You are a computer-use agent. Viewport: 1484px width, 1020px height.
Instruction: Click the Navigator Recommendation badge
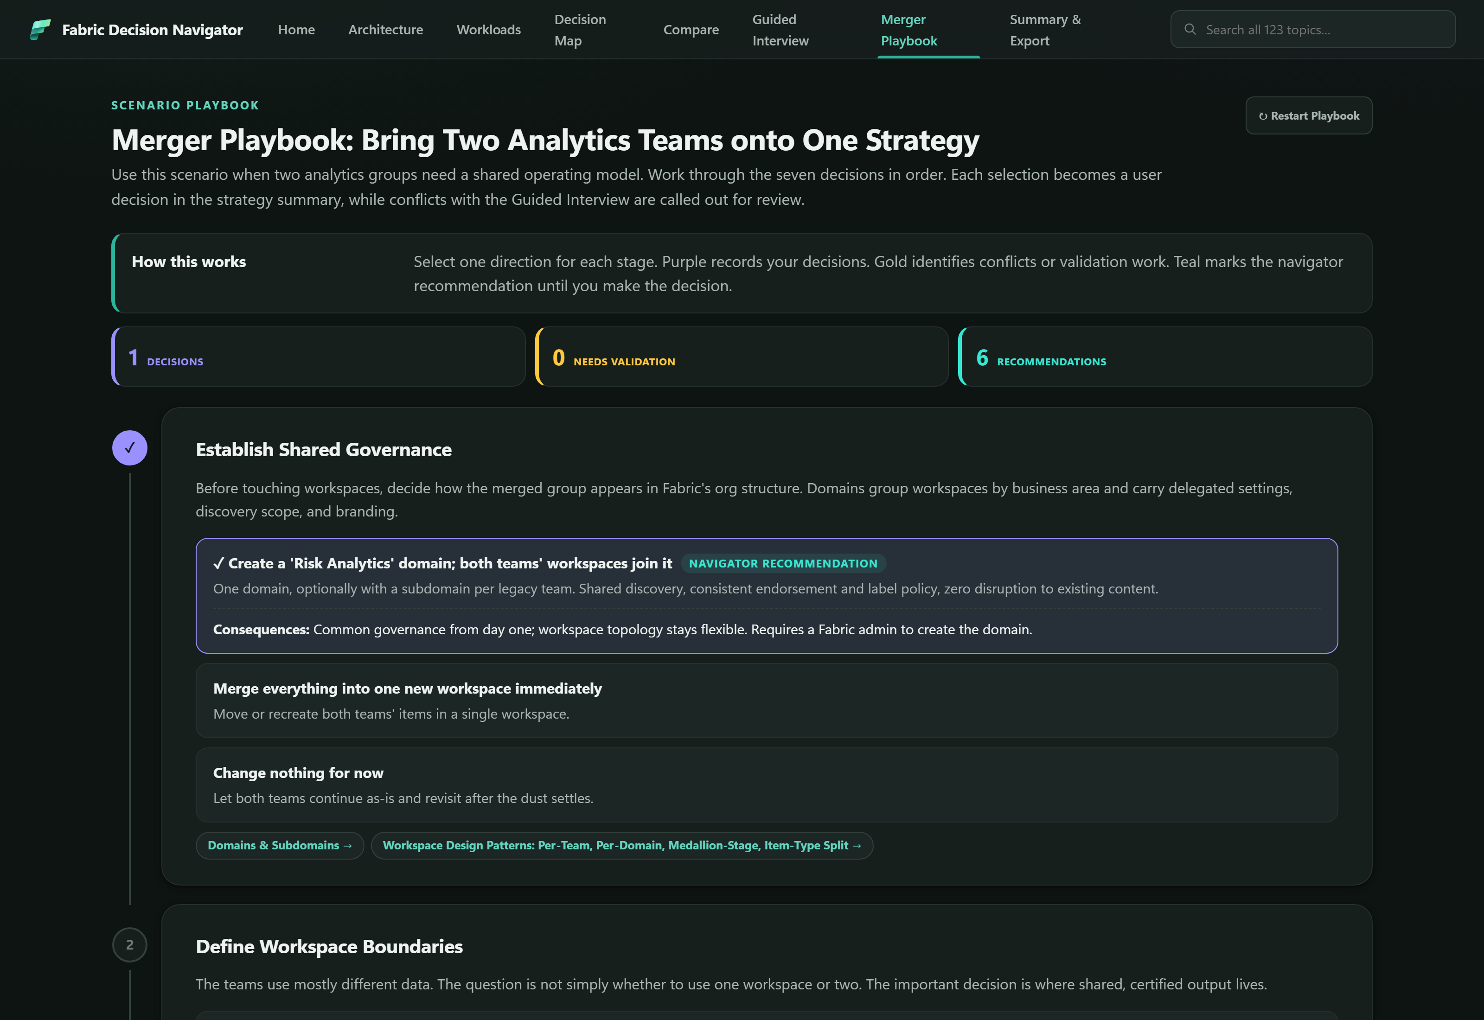pyautogui.click(x=783, y=563)
